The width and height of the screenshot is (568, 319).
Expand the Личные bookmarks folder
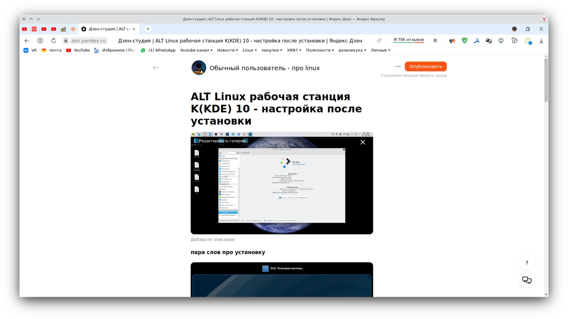381,50
